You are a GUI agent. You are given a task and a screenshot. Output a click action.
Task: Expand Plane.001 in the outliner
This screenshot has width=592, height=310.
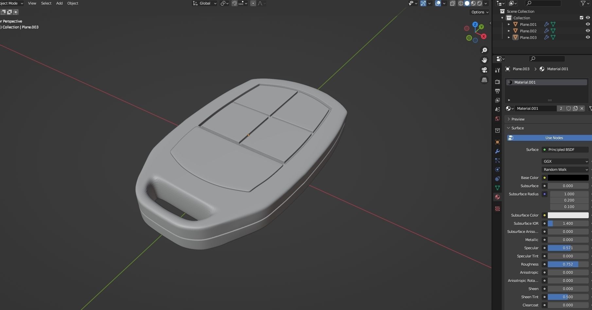[509, 24]
